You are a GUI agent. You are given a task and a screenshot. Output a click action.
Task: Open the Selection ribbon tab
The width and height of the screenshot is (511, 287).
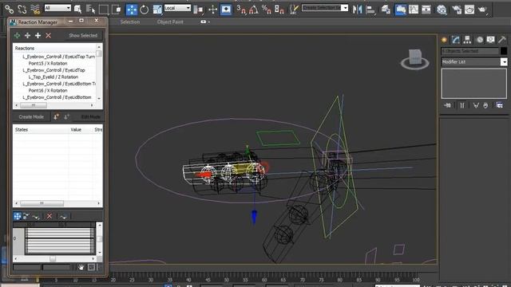[129, 22]
